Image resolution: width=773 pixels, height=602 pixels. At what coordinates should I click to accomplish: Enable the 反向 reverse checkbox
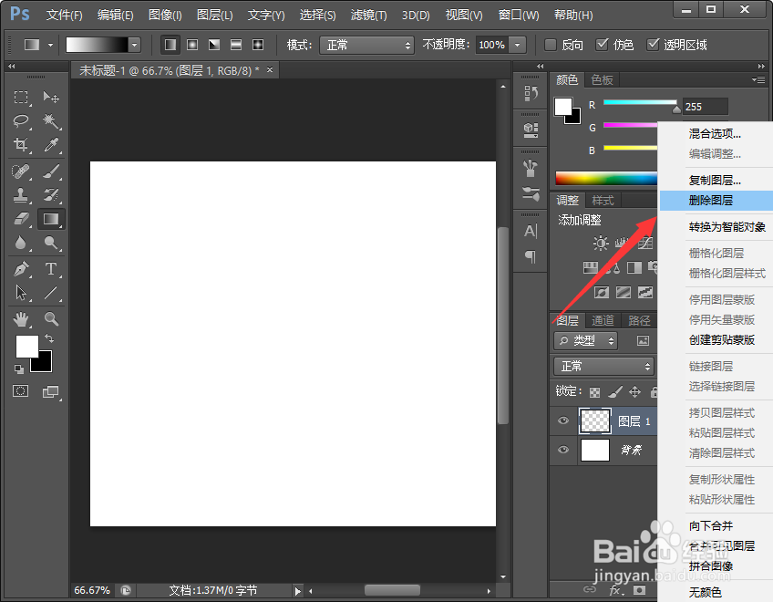(551, 45)
